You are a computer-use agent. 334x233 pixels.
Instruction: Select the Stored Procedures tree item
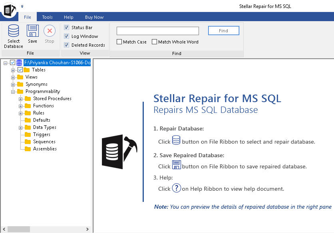(52, 99)
